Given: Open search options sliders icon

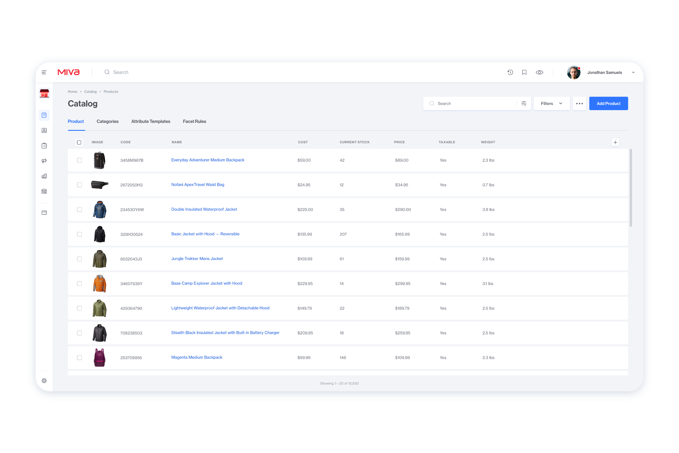Looking at the screenshot, I should click(524, 103).
